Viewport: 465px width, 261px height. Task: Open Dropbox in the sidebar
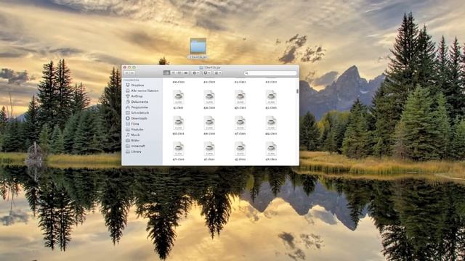coord(134,86)
